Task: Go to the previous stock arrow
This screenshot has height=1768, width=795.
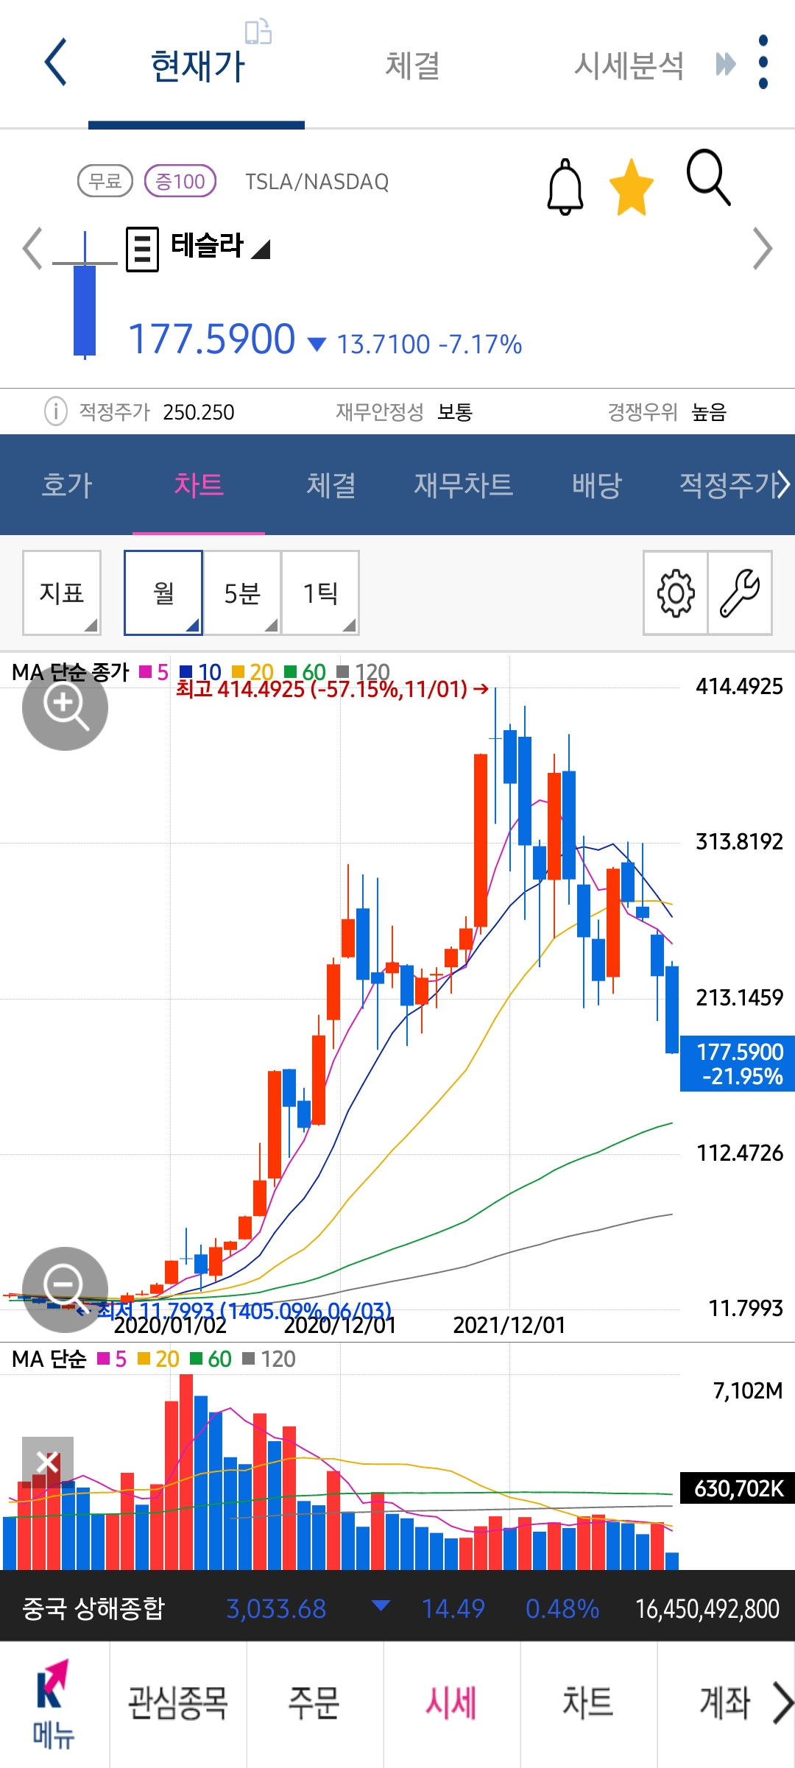Action: point(32,249)
